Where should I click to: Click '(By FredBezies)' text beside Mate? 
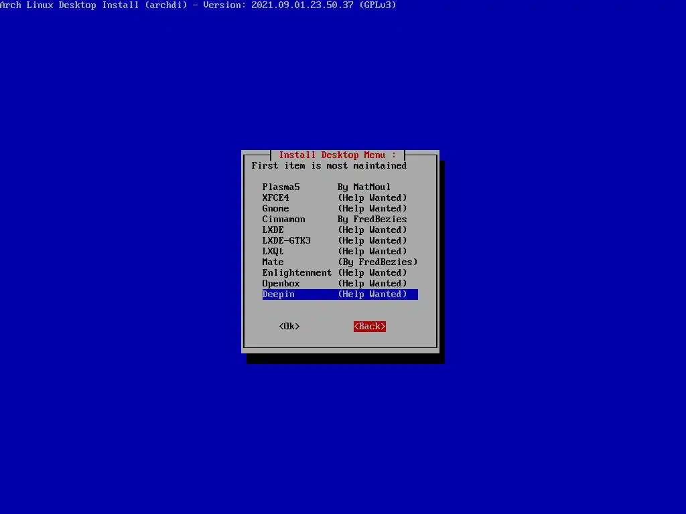tap(378, 262)
